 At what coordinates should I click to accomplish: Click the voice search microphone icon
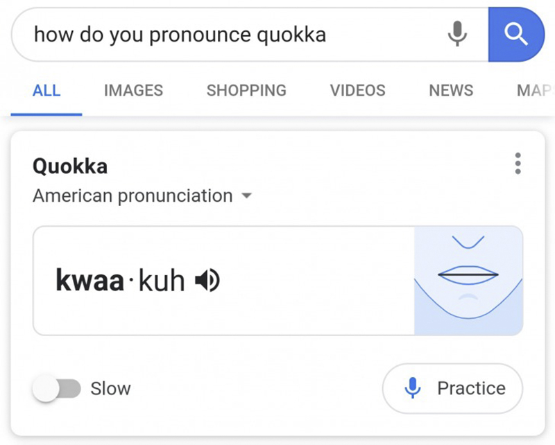coord(456,34)
